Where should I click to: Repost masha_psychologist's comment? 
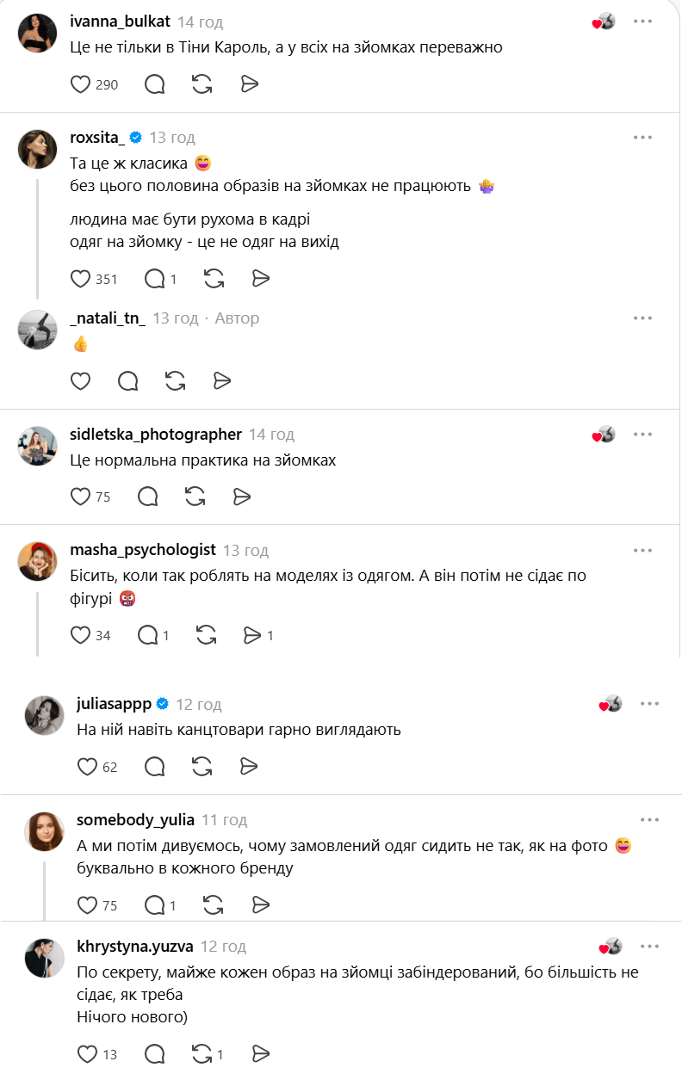207,635
